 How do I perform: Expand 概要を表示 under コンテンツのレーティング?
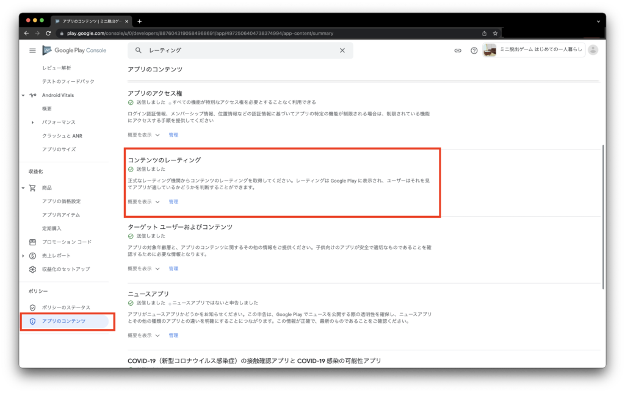pos(143,201)
